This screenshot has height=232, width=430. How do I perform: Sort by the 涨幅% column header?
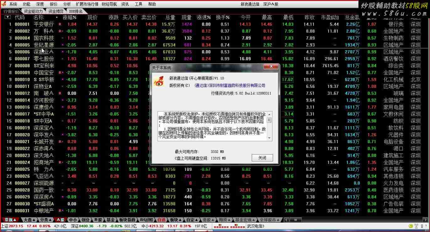point(69,17)
